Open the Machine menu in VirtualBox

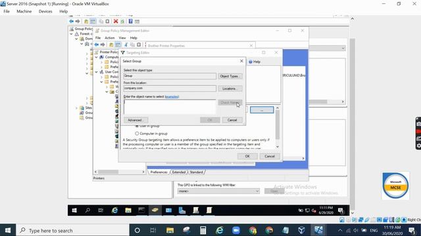tap(24, 11)
